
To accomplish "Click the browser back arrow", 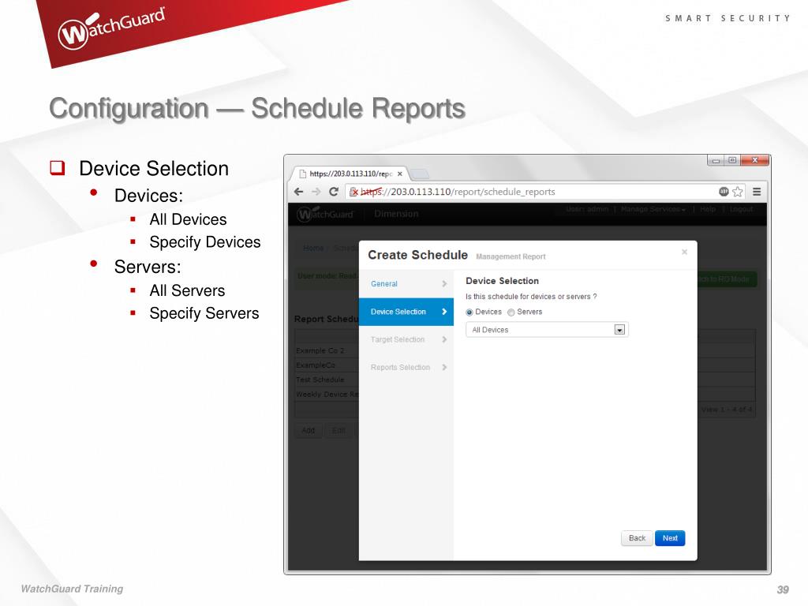I will tap(298, 192).
